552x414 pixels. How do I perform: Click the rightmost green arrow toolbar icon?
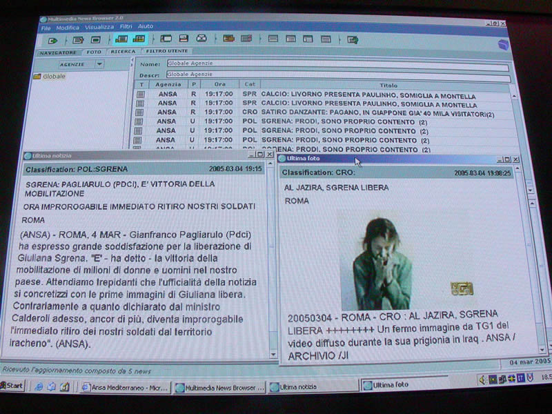tap(353, 40)
